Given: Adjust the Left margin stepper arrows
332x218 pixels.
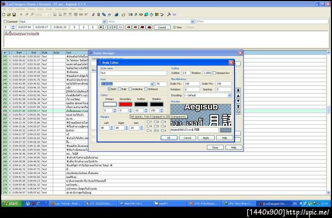Looking at the screenshot, I should 111,128.
